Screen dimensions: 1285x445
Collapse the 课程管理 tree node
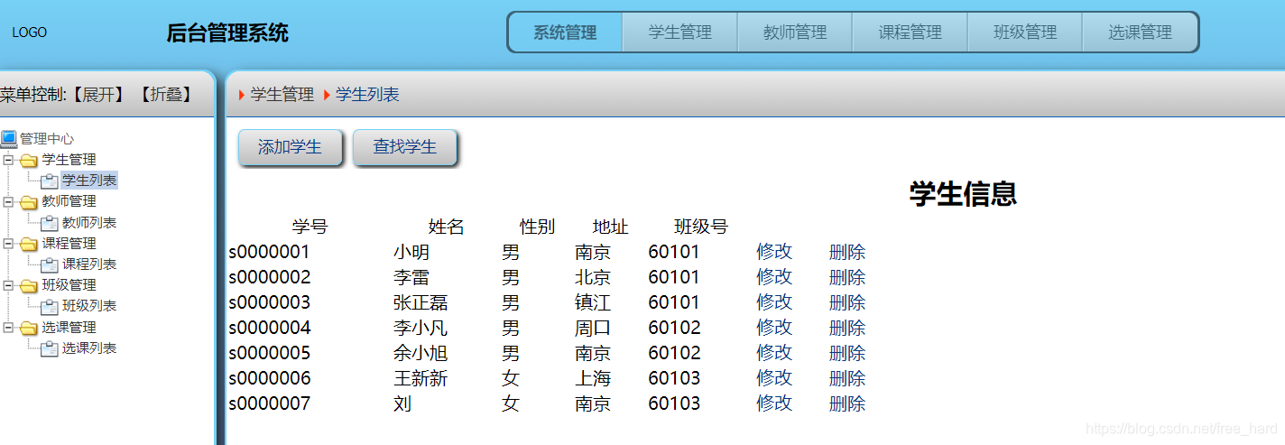pos(8,244)
